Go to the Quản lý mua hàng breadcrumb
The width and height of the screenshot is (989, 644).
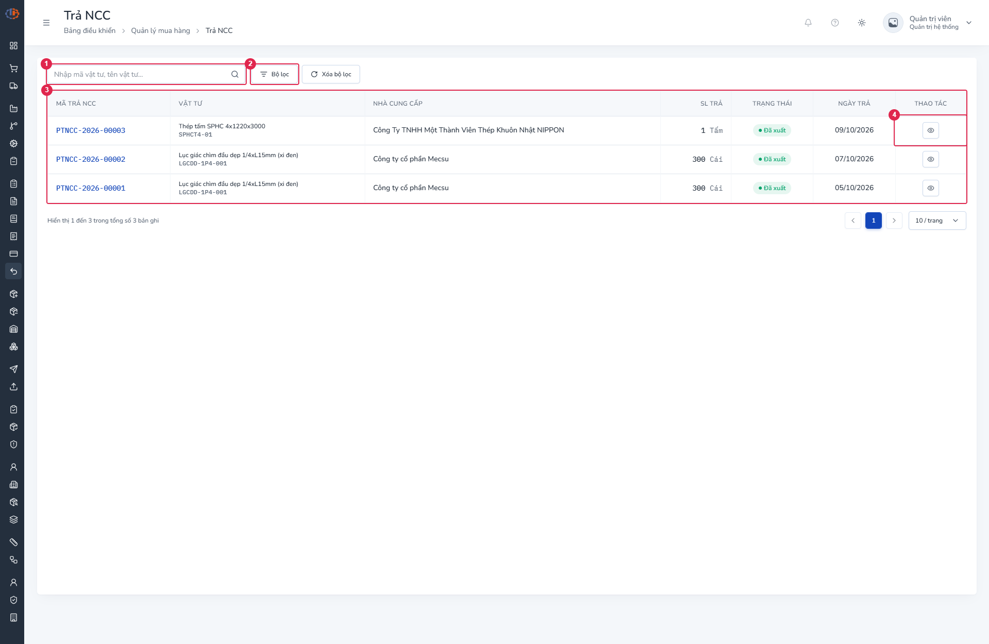point(160,31)
